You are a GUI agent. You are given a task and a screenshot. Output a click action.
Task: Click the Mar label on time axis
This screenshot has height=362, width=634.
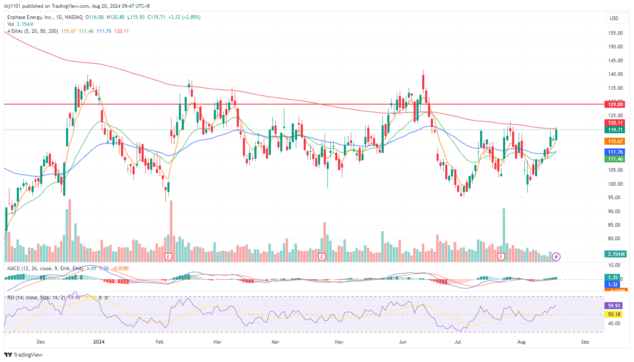coord(217,342)
